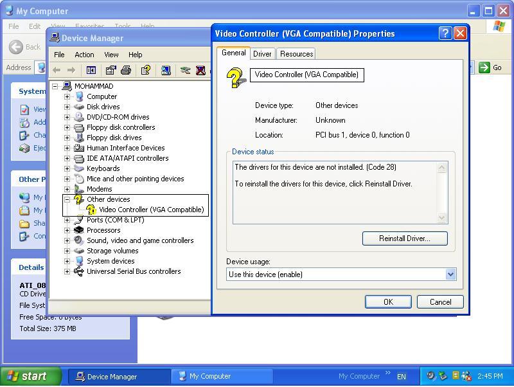
Task: Toggle the console tree pane icon
Action: click(x=92, y=71)
